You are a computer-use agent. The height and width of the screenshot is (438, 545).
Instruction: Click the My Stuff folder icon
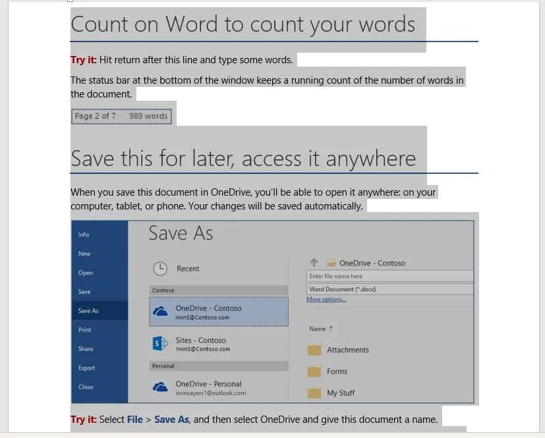314,393
